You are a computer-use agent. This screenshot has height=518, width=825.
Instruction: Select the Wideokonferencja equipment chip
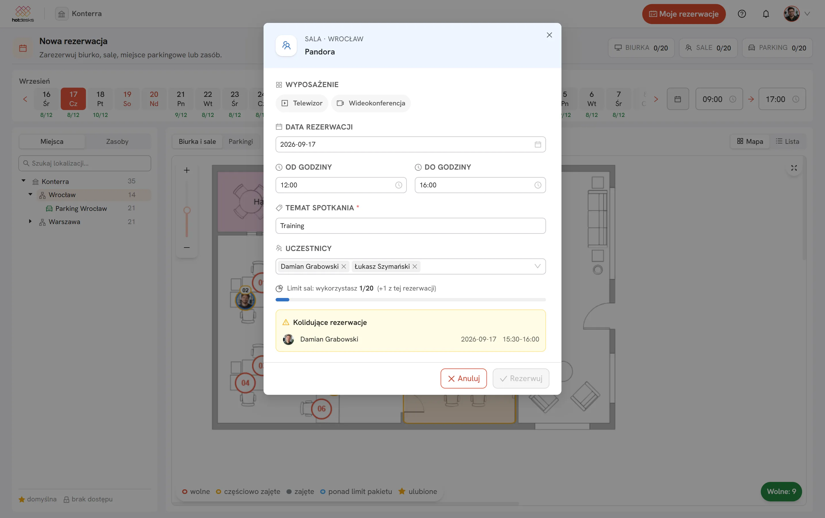371,103
